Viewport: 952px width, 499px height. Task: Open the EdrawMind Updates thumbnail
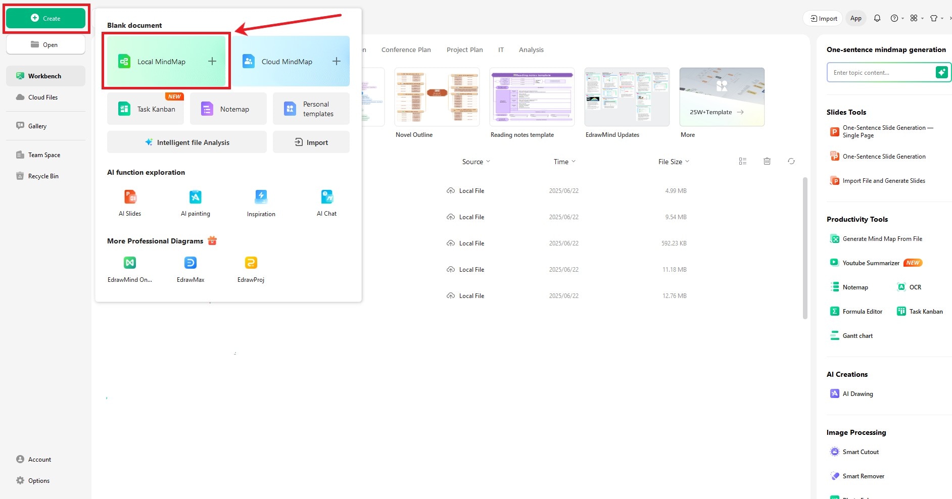click(627, 97)
